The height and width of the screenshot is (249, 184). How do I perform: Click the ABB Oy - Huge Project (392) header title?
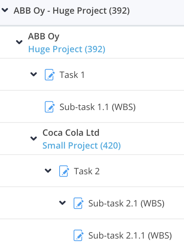coord(72,11)
